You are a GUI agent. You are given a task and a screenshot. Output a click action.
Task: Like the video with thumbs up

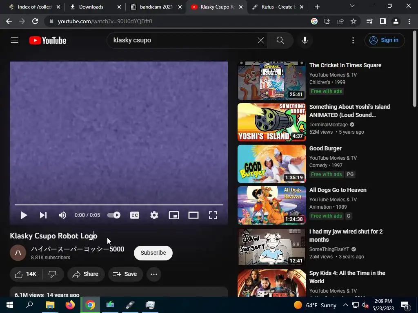point(26,274)
